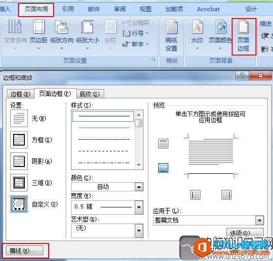273x261 pixels.
Task: Switch to the 加载项 ribbon tab
Action: [x=174, y=9]
